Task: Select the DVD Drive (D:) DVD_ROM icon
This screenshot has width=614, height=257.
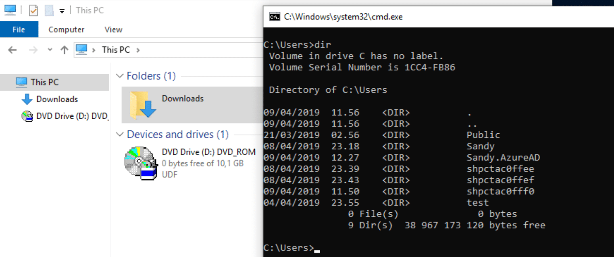Action: click(x=141, y=163)
